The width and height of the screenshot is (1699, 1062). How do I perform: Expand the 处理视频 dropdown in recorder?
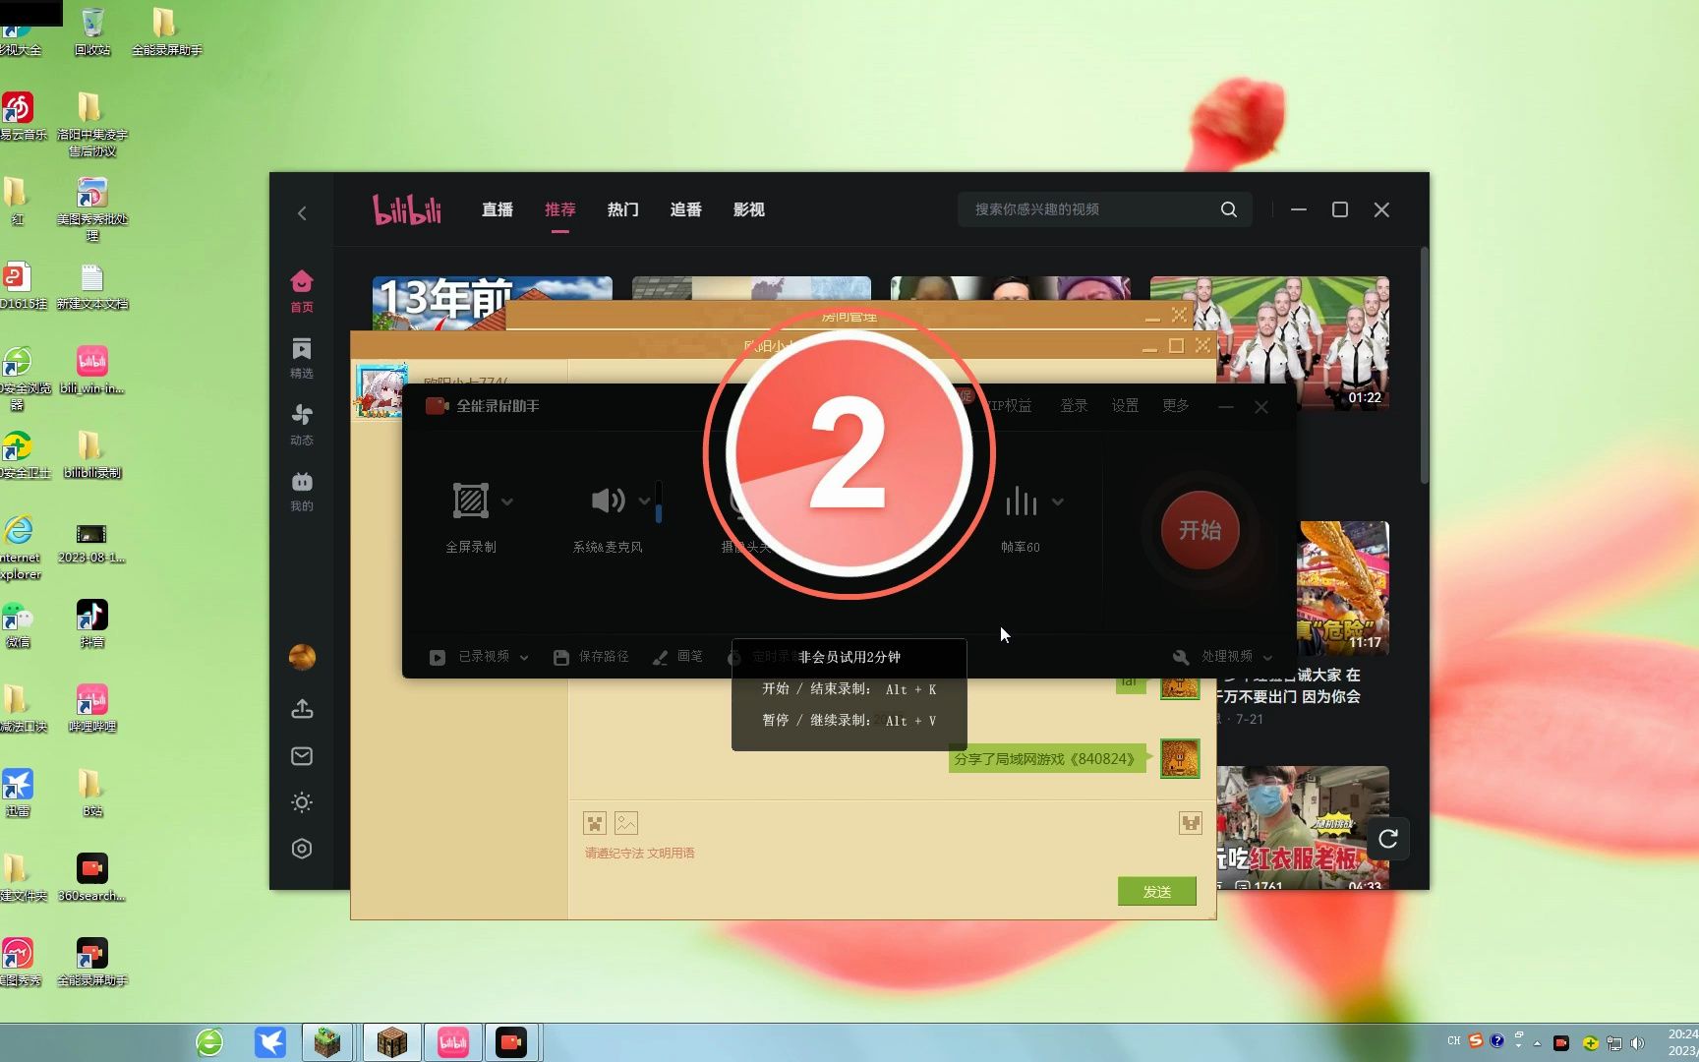[1267, 657]
